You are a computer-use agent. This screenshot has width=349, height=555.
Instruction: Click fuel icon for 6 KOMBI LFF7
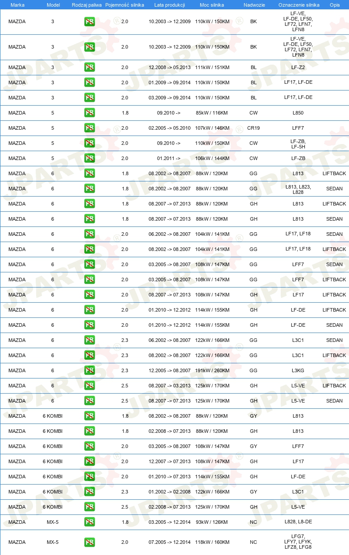pyautogui.click(x=89, y=446)
